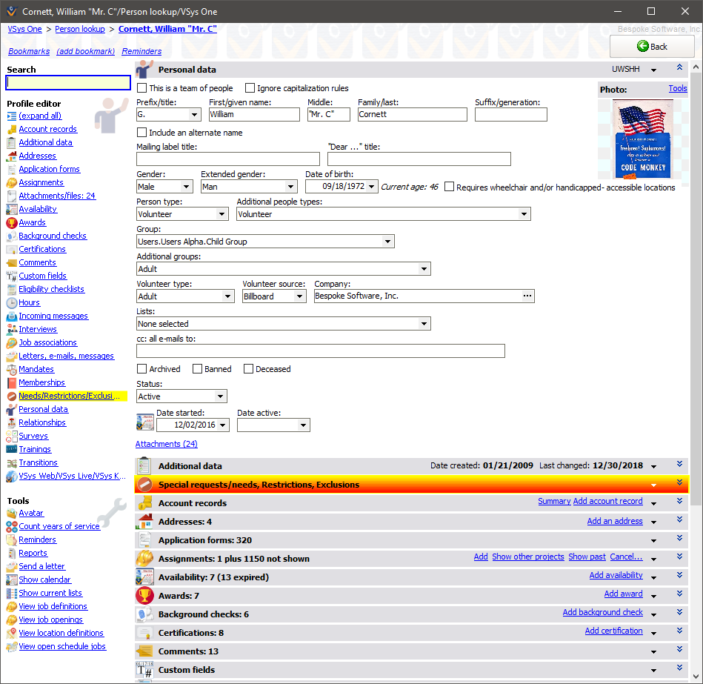Click the trophy icon beside Awards: 7 section
The height and width of the screenshot is (684, 703).
145,594
